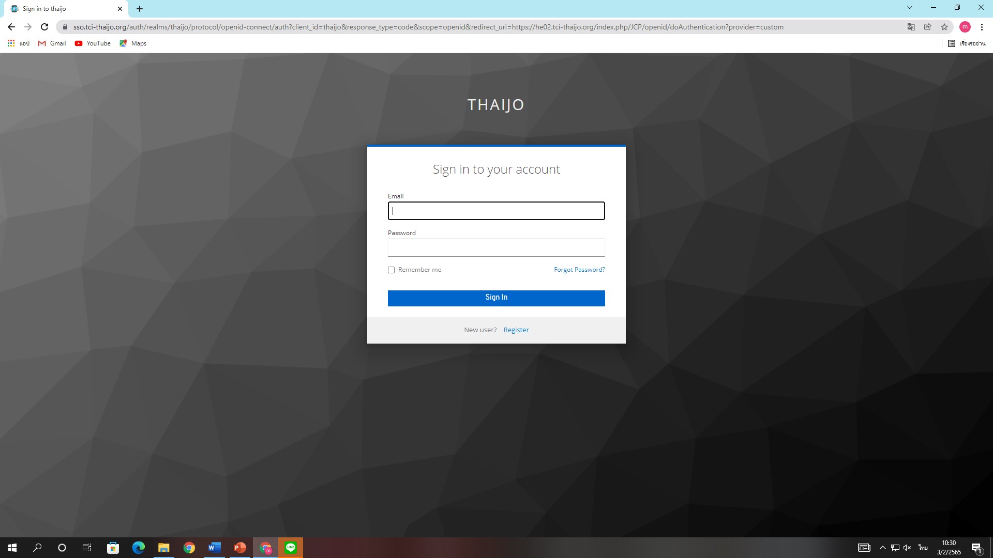
Task: Tick the Remember me checkbox
Action: [391, 270]
